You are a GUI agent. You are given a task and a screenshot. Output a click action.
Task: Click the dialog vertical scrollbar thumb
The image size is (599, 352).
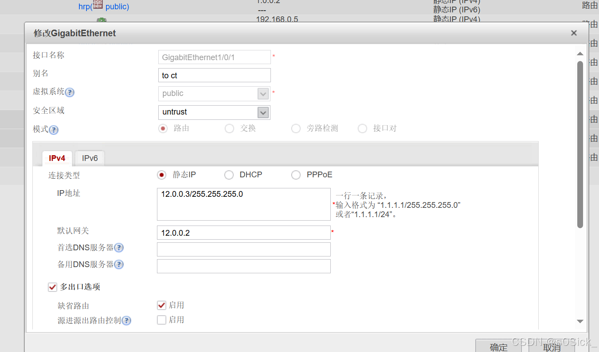pyautogui.click(x=580, y=145)
